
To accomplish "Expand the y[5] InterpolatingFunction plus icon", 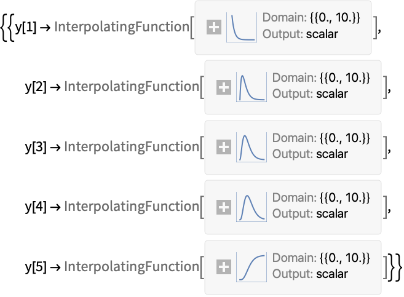I will point(224,267).
